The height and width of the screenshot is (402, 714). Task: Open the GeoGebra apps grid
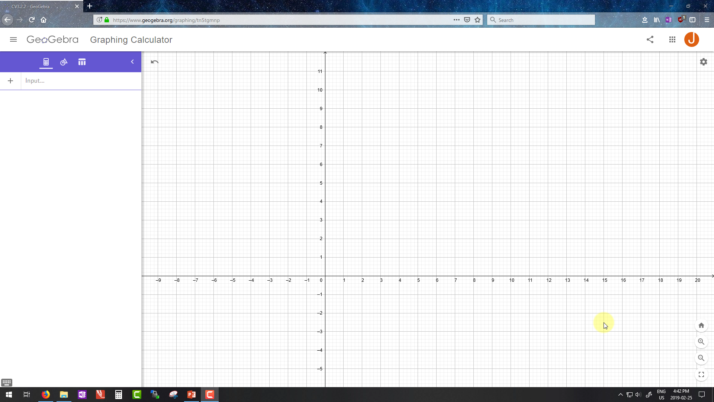pos(672,39)
